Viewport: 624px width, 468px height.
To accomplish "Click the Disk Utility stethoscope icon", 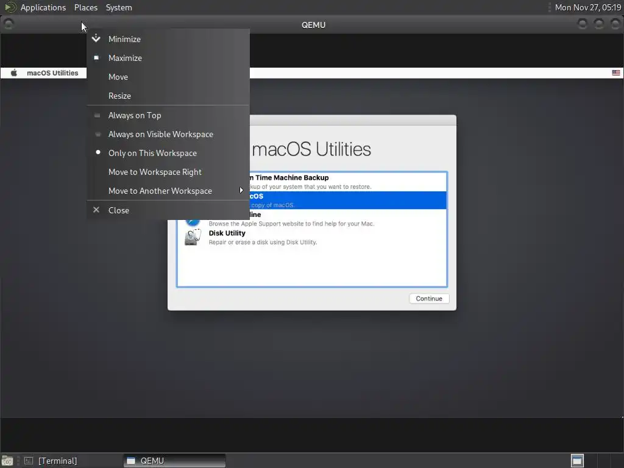I will (193, 237).
